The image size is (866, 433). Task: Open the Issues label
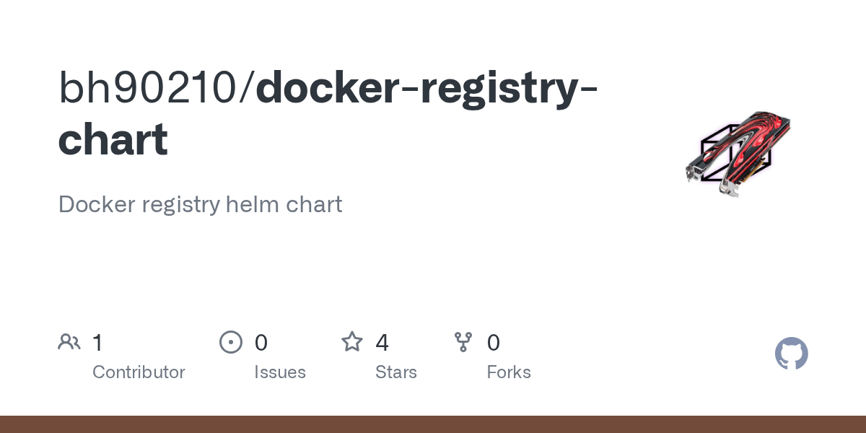(x=280, y=372)
